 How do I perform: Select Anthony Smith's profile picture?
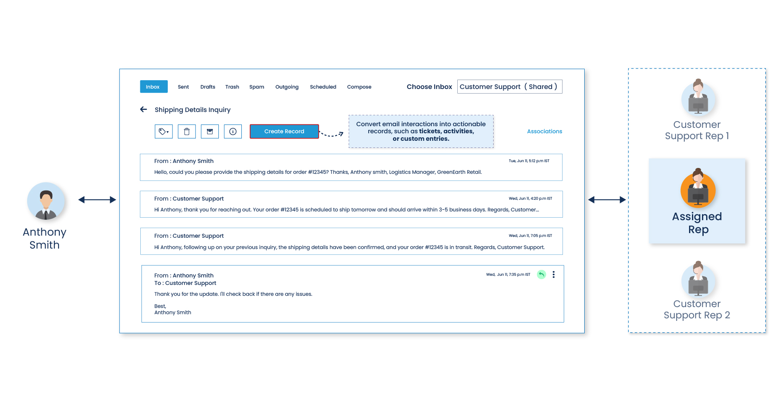[x=46, y=201]
